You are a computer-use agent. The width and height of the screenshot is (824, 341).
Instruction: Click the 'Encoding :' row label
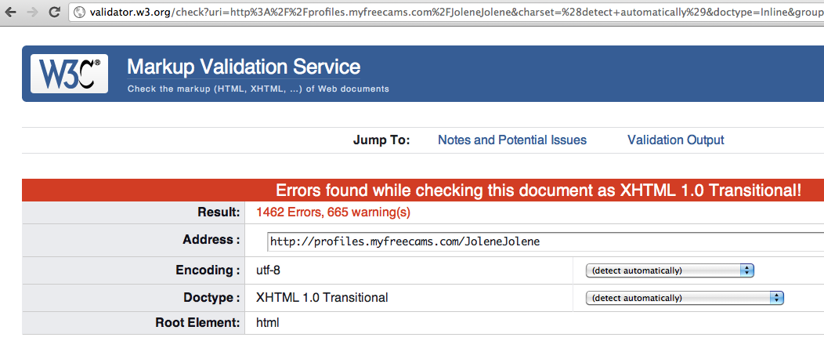point(208,270)
